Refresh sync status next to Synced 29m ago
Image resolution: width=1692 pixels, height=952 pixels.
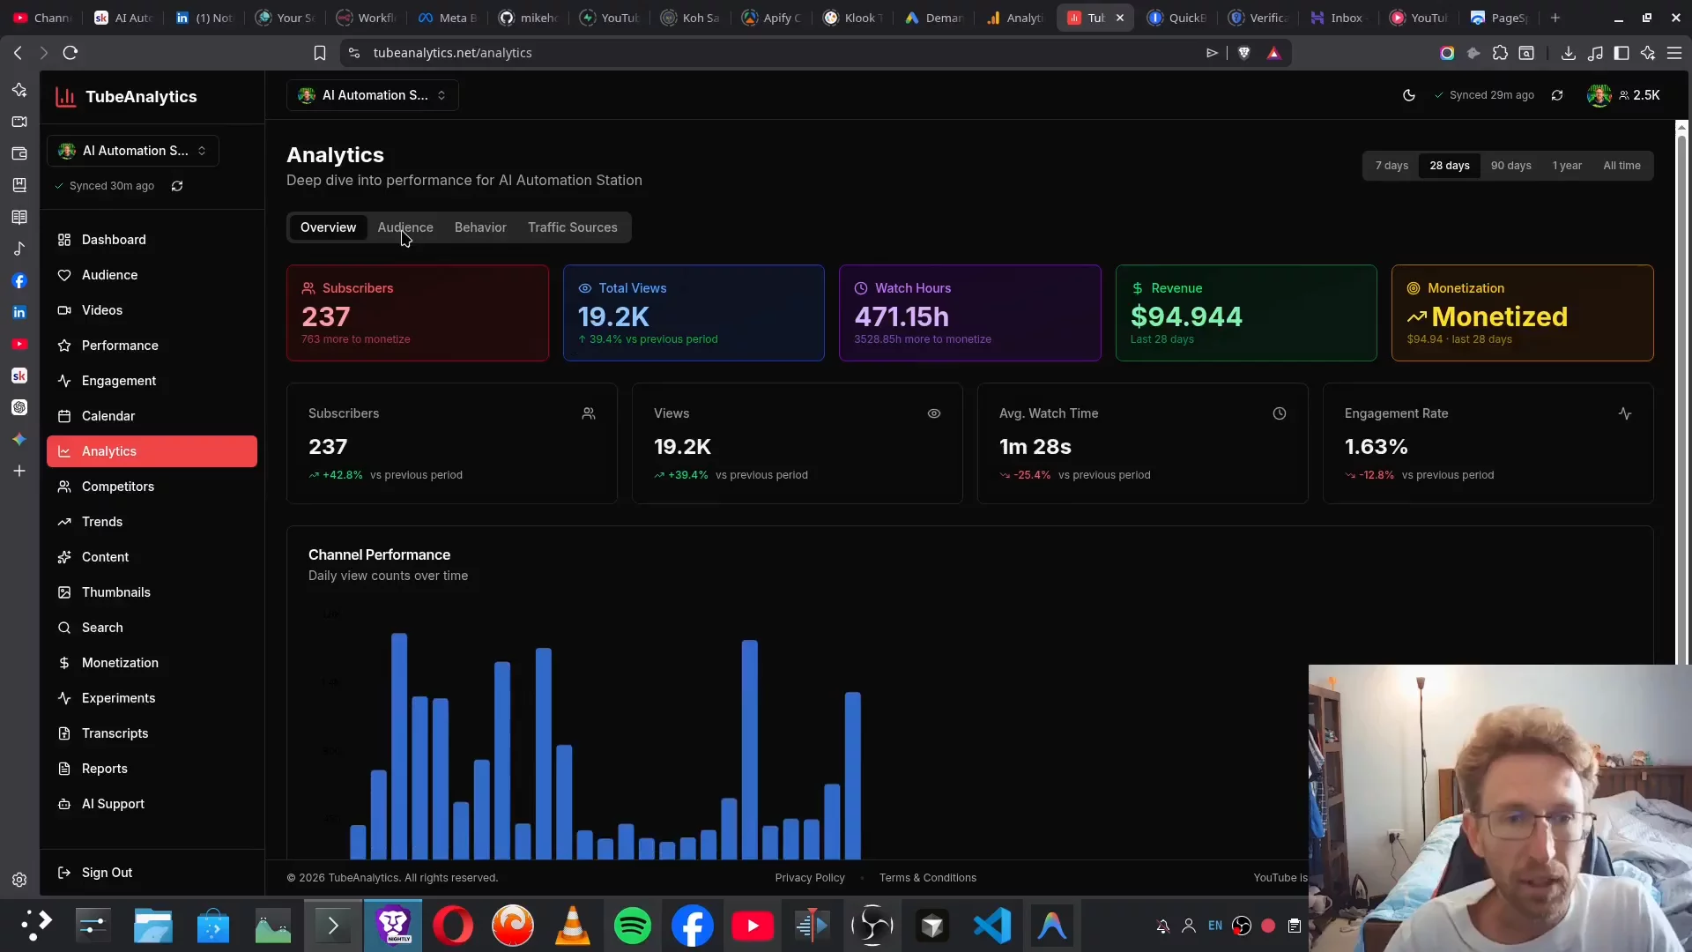pos(1556,95)
